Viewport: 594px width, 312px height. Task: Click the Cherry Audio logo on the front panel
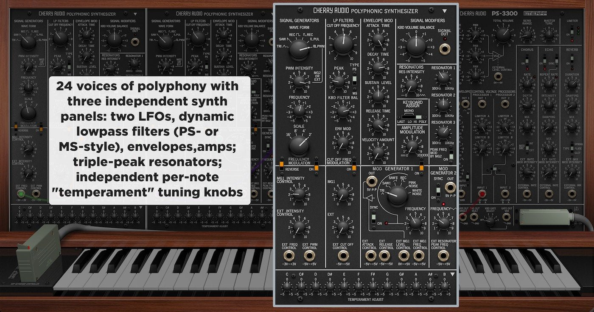[x=331, y=10]
